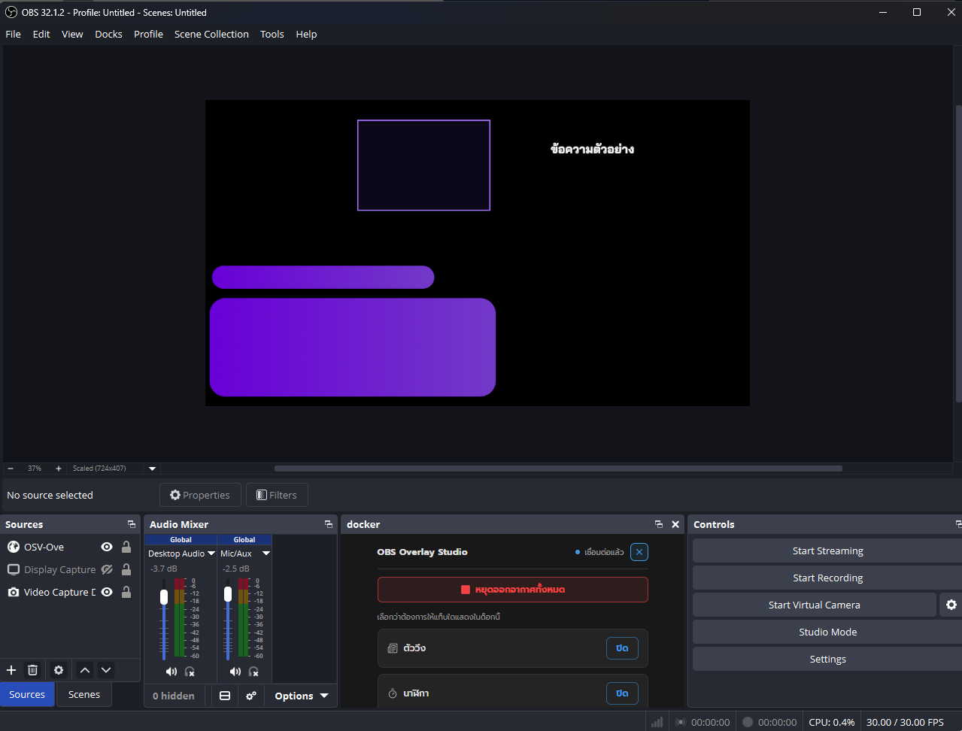Screen dimensions: 962x731
Task: Add a new source with the plus icon
Action: pos(11,670)
